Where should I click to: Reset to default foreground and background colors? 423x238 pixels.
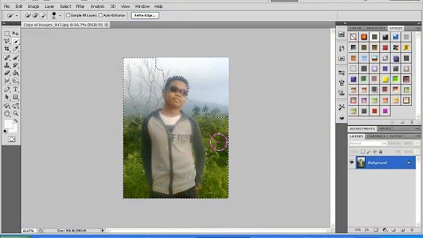click(5, 132)
